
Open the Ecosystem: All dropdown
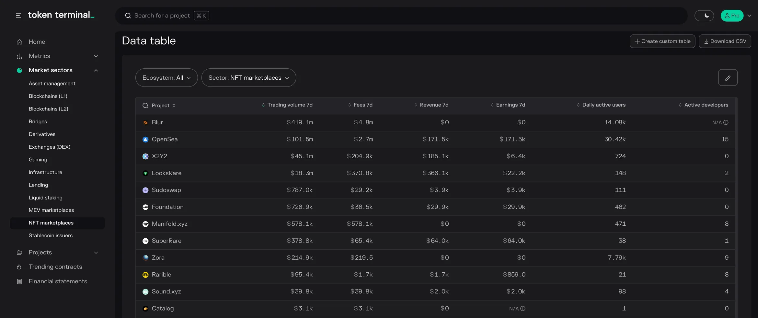click(x=167, y=78)
